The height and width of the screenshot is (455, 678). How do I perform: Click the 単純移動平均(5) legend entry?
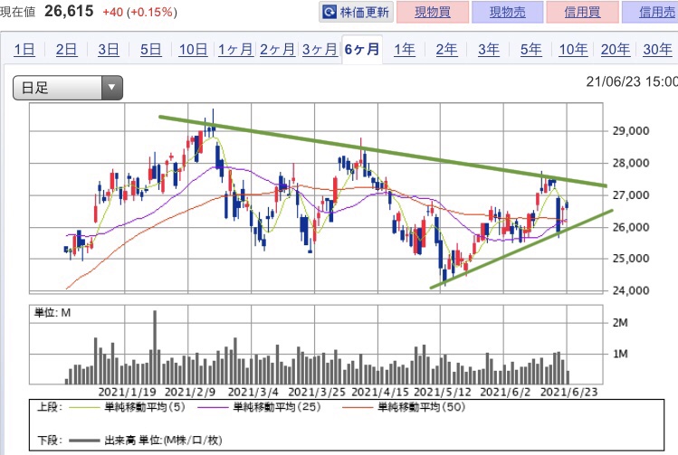[x=127, y=407]
